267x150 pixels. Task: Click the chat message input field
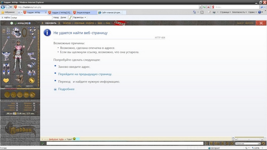tap(125, 143)
